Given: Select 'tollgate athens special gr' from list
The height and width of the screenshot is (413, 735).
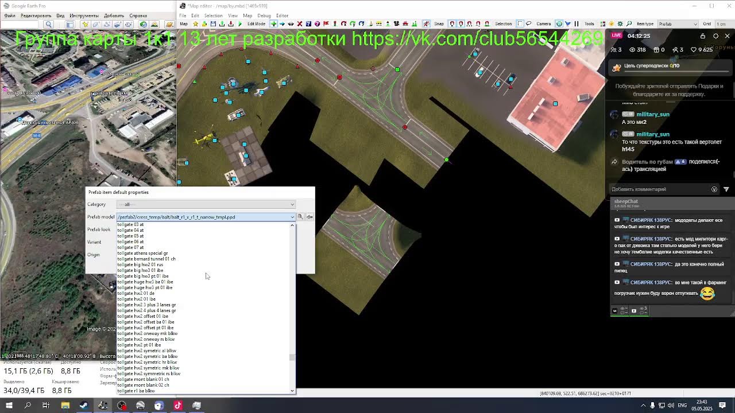Looking at the screenshot, I should pyautogui.click(x=142, y=253).
